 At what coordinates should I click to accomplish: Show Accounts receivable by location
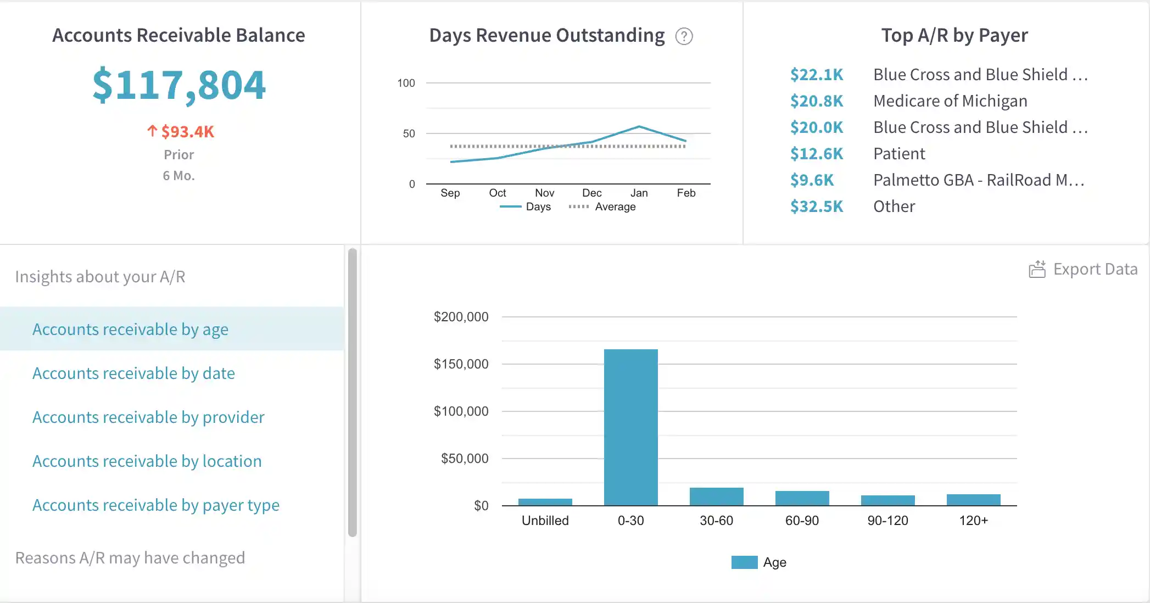(x=147, y=461)
